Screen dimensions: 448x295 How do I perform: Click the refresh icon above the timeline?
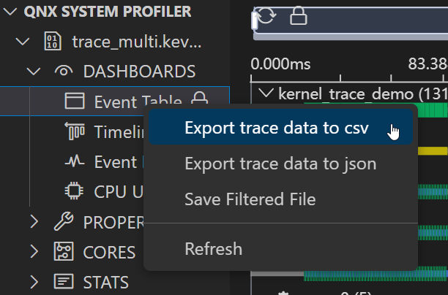tap(266, 16)
